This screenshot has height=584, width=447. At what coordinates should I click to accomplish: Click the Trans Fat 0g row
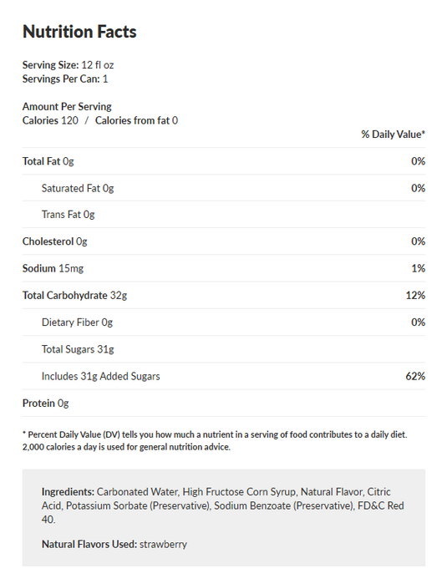[224, 215]
